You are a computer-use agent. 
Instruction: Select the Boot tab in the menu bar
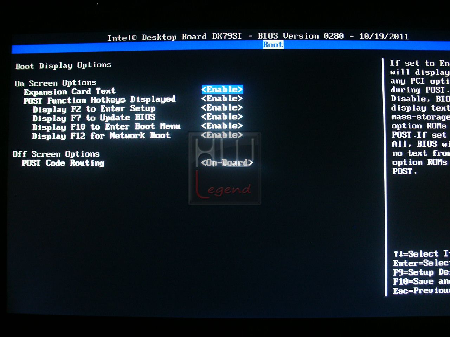tap(273, 45)
